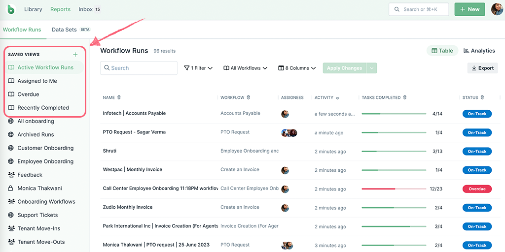
Task: Click the green Process Street logo icon
Action: point(11,9)
